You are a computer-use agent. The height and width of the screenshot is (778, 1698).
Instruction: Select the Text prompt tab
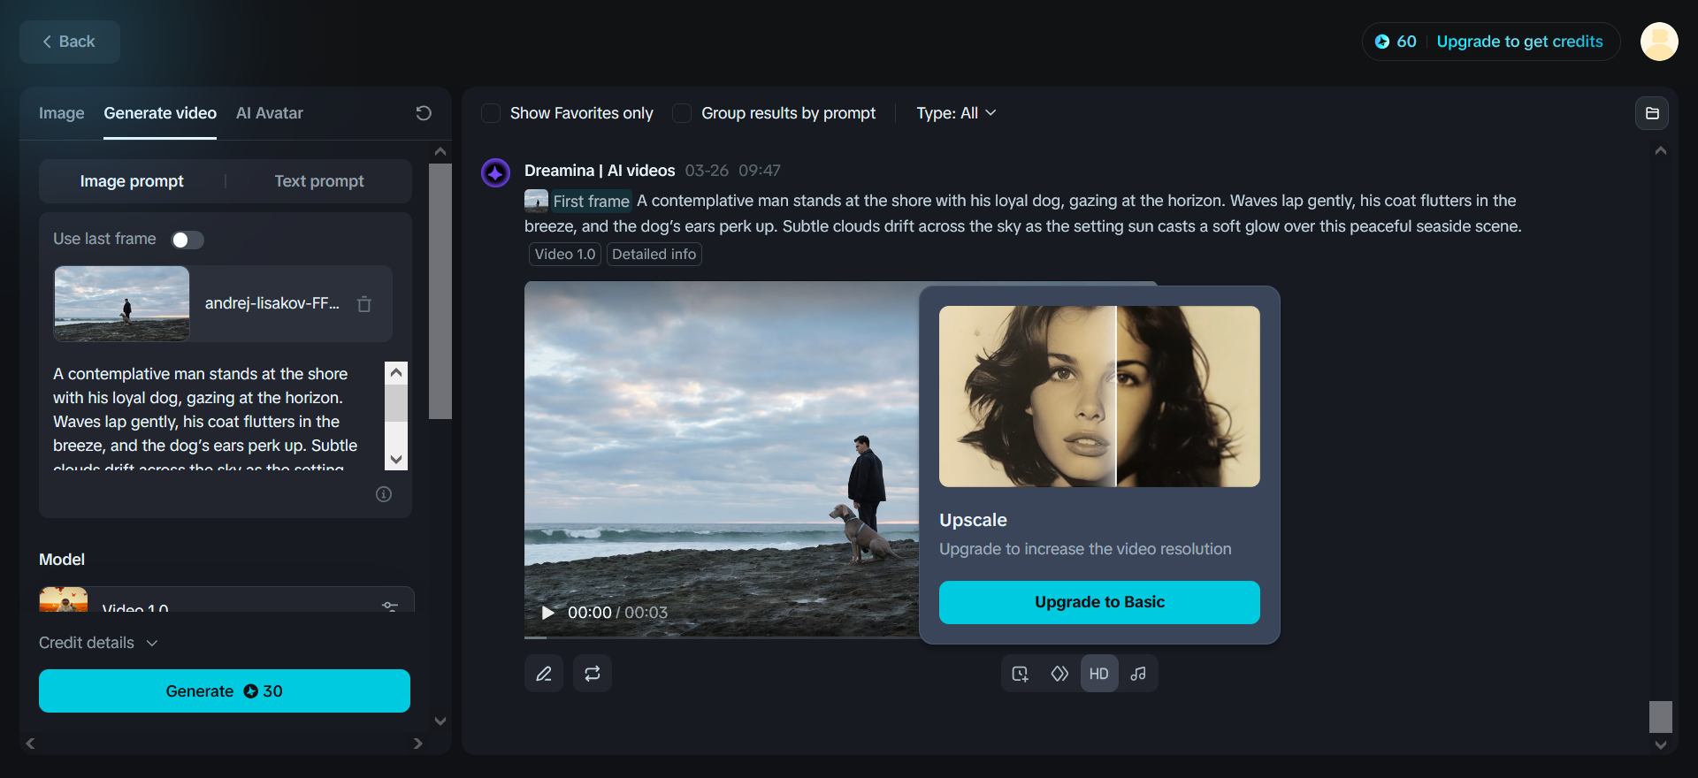point(319,181)
